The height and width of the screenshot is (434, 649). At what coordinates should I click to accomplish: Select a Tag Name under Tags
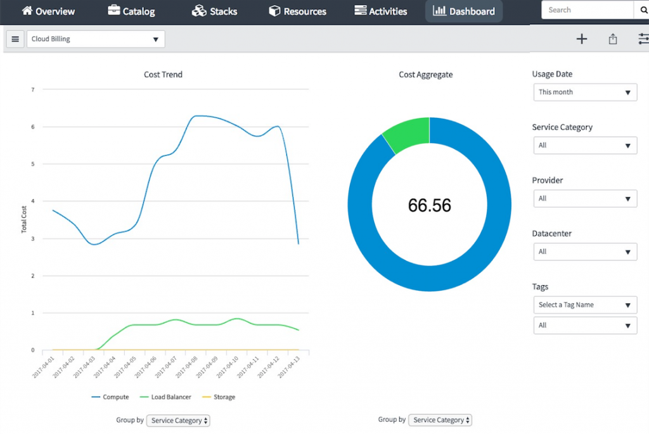[584, 305]
